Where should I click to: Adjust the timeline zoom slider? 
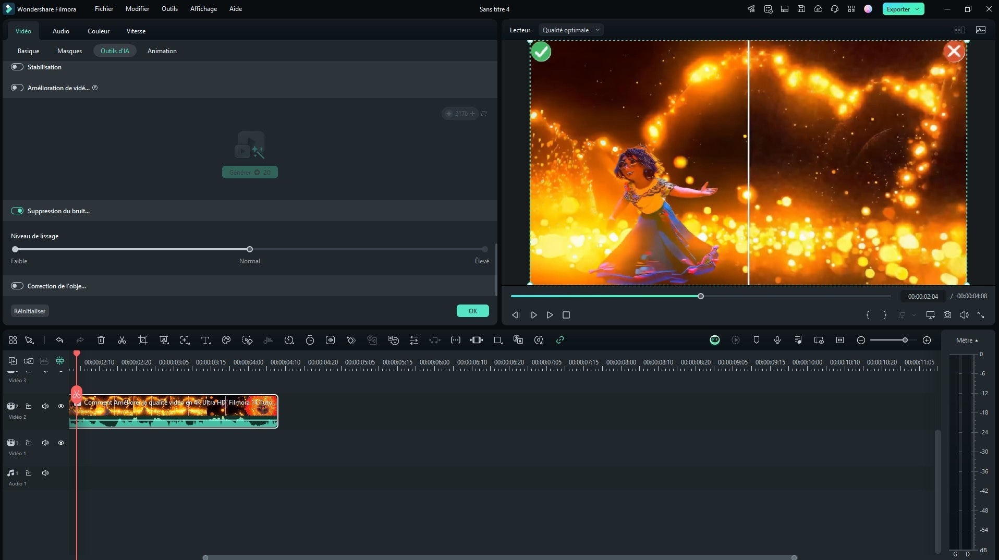[x=905, y=340]
